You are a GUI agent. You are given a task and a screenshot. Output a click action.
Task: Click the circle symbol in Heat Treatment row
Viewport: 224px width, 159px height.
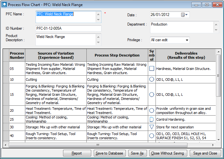[x=152, y=110]
